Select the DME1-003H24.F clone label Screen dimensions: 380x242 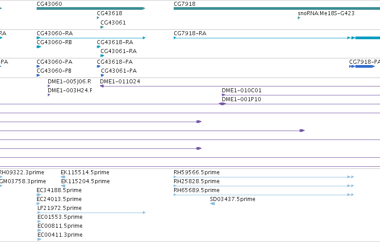[70, 90]
